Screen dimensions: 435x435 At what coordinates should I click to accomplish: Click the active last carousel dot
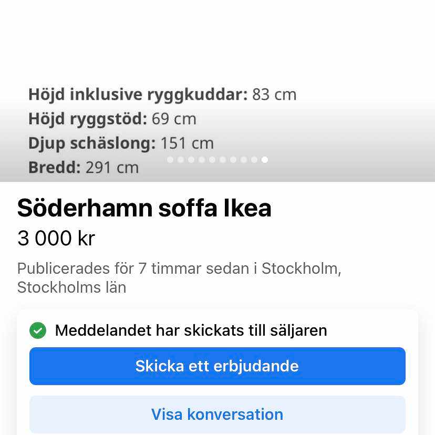click(265, 160)
